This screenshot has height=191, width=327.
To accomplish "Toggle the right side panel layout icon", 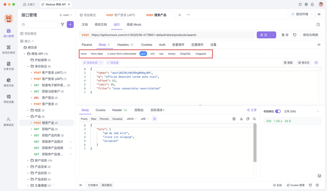I will click(x=318, y=25).
